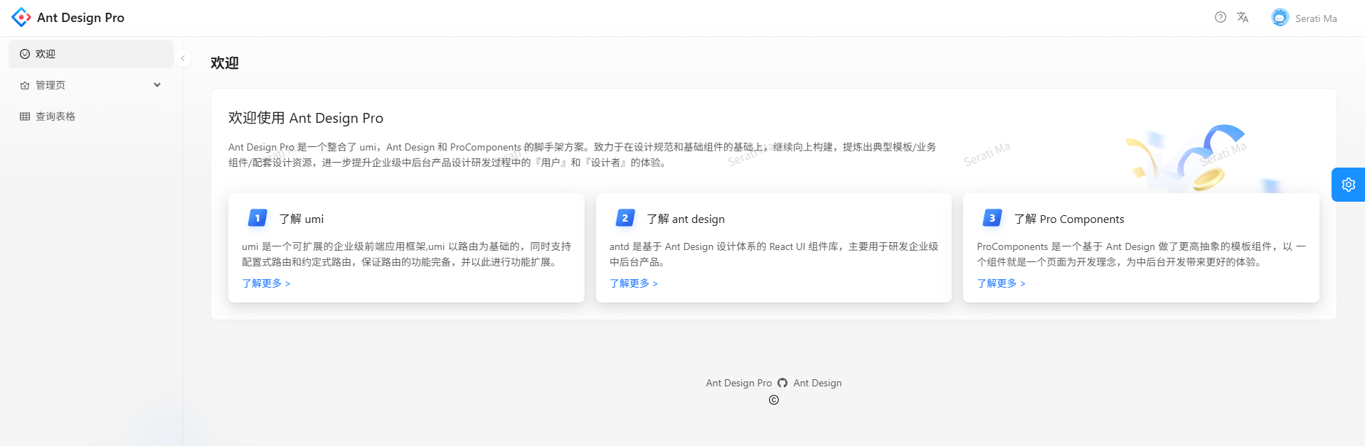This screenshot has width=1365, height=446.
Task: Click the Ant Design Pro header title
Action: tap(80, 18)
